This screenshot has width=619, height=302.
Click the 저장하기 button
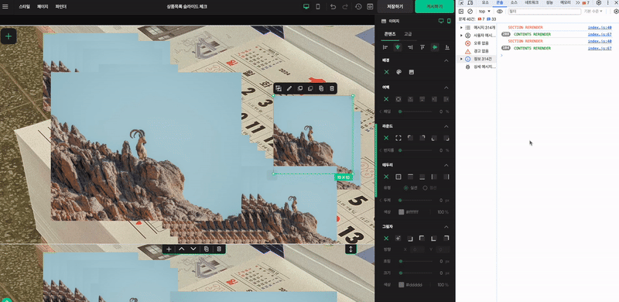coord(395,7)
